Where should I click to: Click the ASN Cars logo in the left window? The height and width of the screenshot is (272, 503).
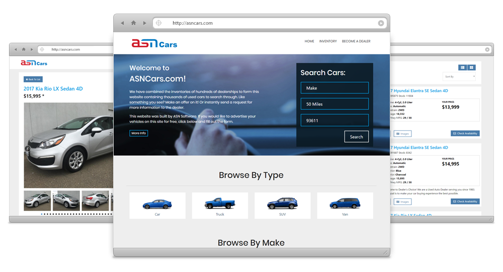(34, 63)
